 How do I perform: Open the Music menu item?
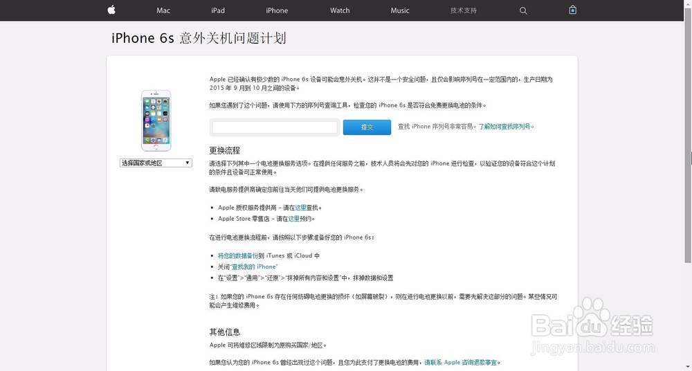click(x=400, y=10)
